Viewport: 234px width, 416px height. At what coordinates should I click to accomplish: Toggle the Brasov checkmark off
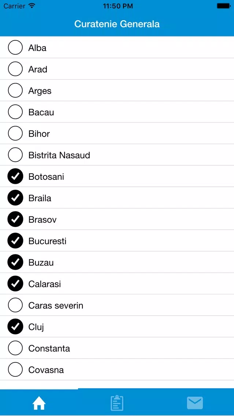coord(15,219)
